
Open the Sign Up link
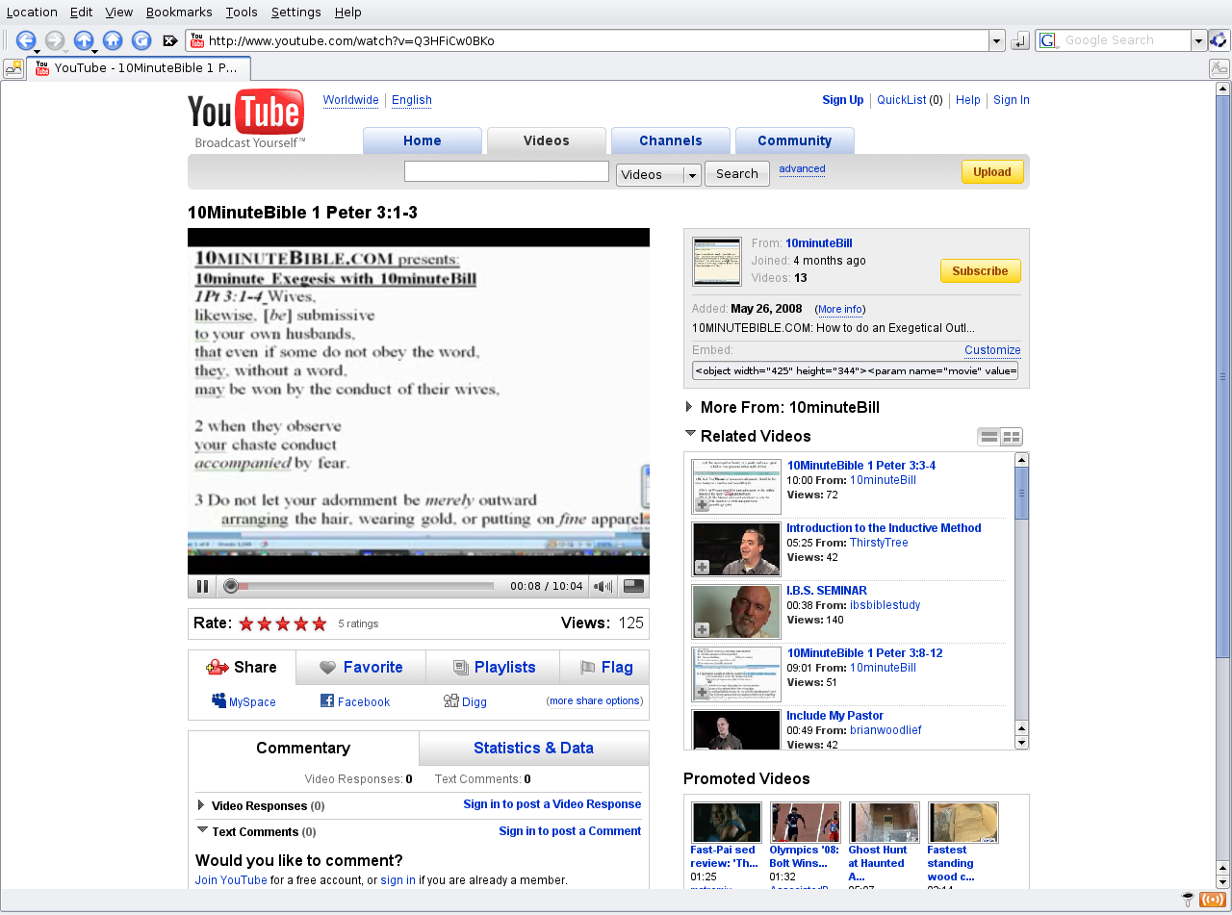pyautogui.click(x=843, y=100)
